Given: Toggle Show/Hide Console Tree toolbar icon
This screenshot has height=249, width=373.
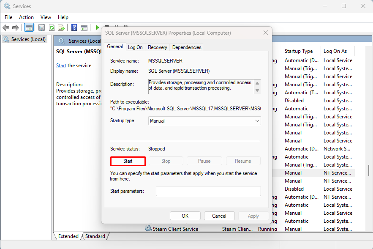Looking at the screenshot, I should click(x=29, y=27).
